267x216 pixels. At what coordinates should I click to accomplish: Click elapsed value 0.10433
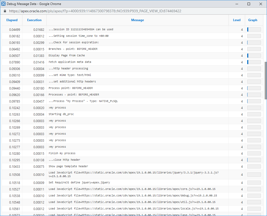pyautogui.click(x=15, y=167)
